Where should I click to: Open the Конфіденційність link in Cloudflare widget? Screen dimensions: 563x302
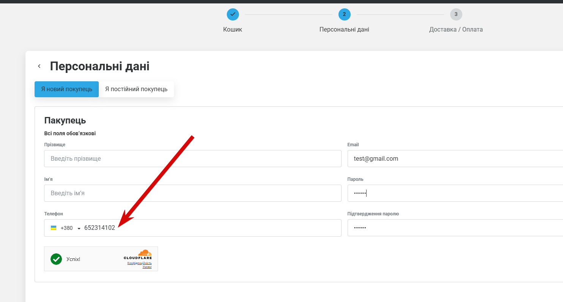coord(139,263)
